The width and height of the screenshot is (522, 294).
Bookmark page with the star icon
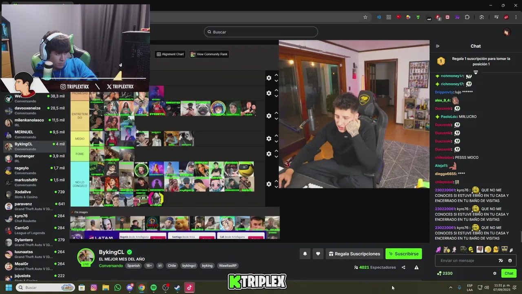(365, 17)
